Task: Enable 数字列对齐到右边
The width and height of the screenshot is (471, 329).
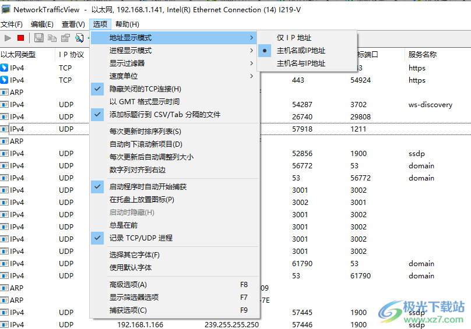Action: [175, 170]
